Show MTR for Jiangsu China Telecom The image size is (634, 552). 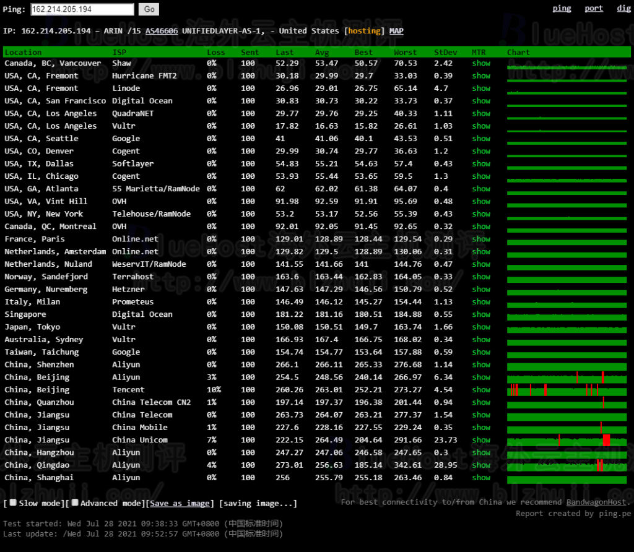click(x=480, y=415)
